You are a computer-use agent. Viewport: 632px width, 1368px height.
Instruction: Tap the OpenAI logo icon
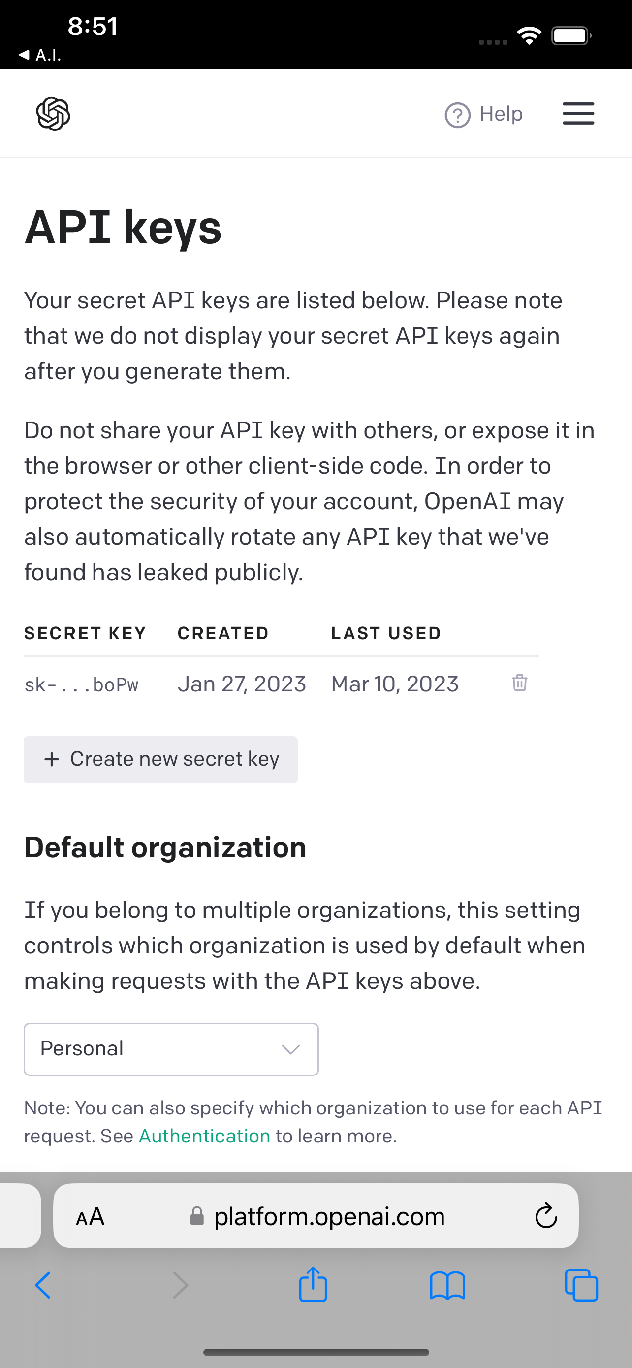click(x=53, y=114)
